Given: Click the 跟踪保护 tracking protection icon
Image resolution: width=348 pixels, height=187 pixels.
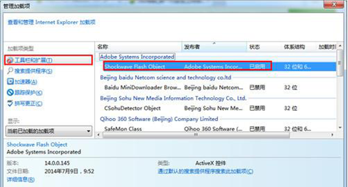Looking at the screenshot, I should coord(11,93).
